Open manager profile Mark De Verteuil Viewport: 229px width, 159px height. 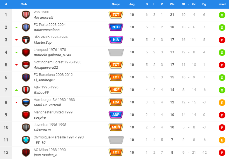47,105
